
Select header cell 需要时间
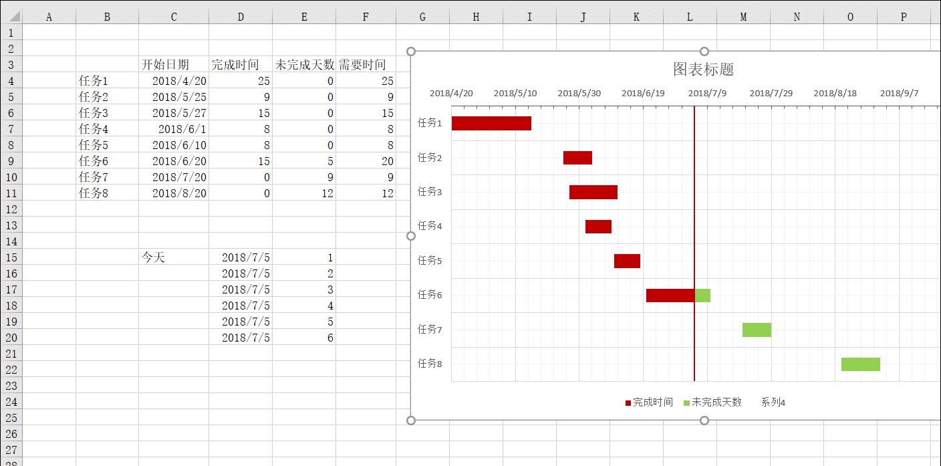pyautogui.click(x=366, y=65)
